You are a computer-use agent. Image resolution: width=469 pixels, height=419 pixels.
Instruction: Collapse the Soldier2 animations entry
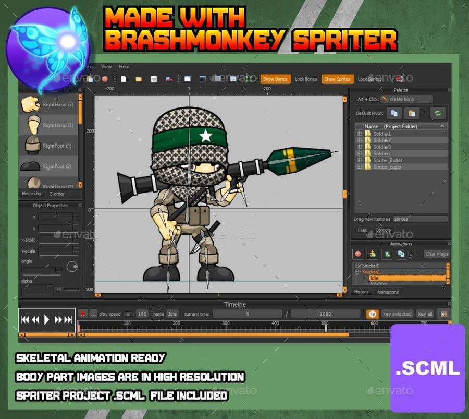[x=357, y=272]
